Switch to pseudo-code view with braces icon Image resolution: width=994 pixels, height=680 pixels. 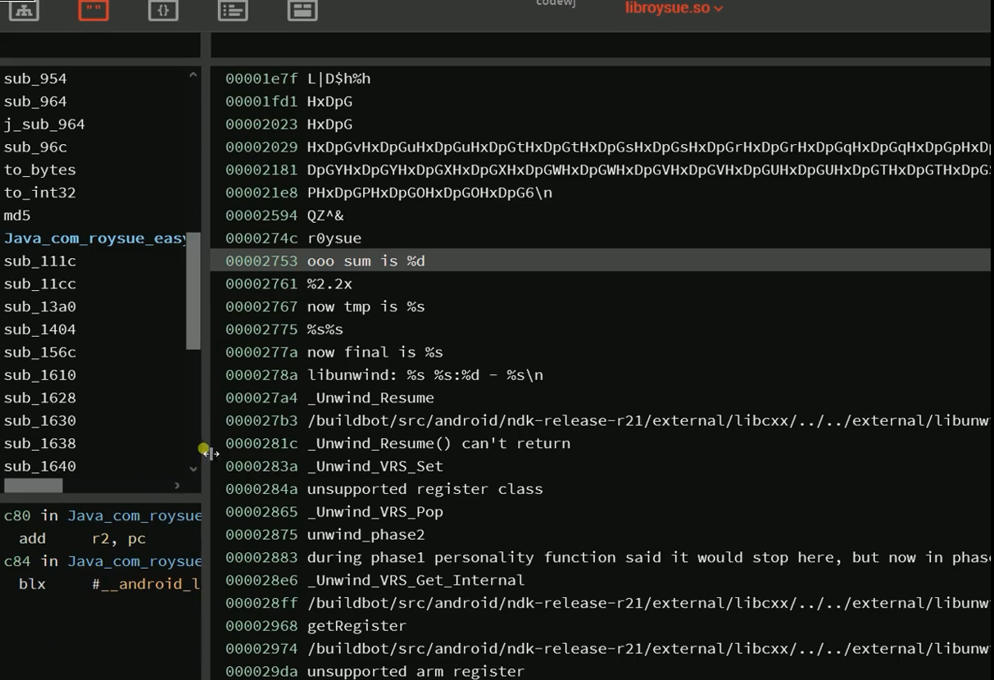163,10
